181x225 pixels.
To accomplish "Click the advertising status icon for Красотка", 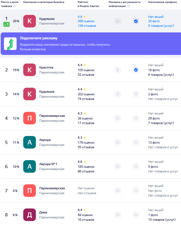I will [x=118, y=70].
